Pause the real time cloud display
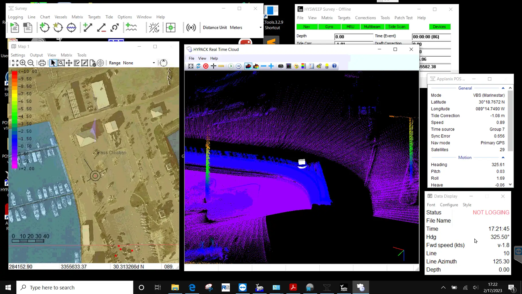 pyautogui.click(x=238, y=66)
